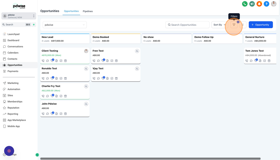280x160 pixels.
Task: Expand the pdwise Earlwood account switcher
Action: (19, 16)
